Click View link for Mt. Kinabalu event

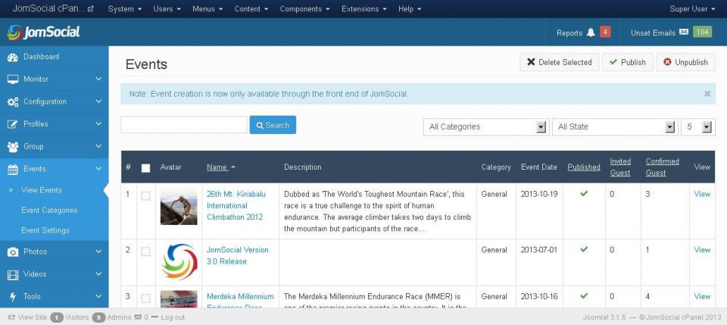coord(702,194)
